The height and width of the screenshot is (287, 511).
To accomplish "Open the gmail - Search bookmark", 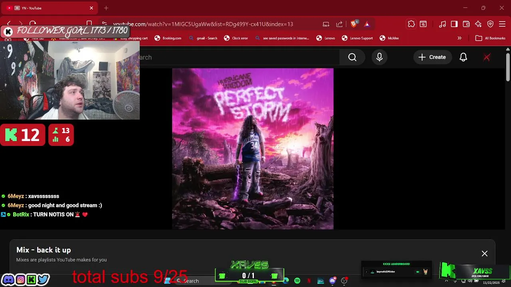I will [x=203, y=38].
